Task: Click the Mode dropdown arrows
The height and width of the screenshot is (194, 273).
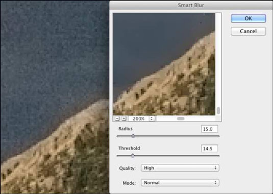Action: (215, 183)
